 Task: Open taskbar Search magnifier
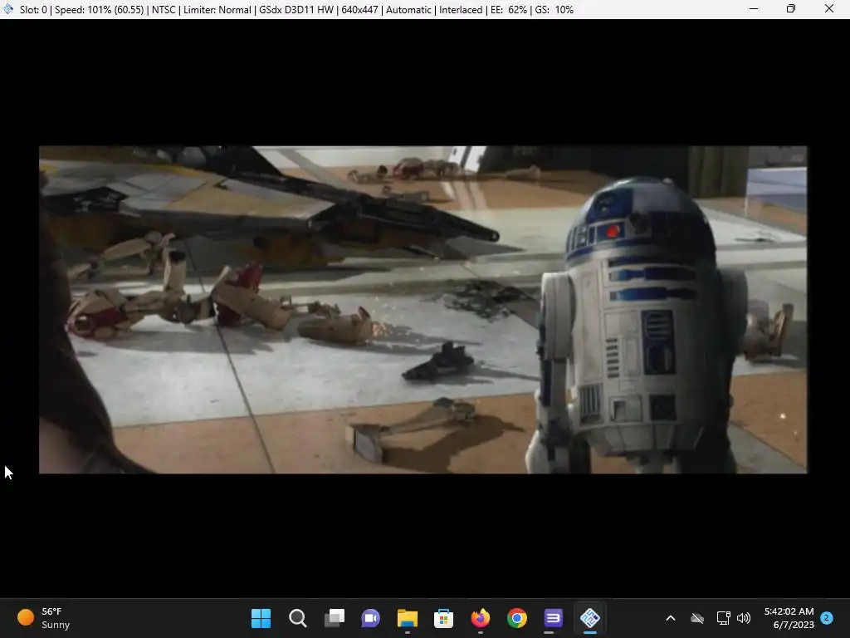coord(298,618)
